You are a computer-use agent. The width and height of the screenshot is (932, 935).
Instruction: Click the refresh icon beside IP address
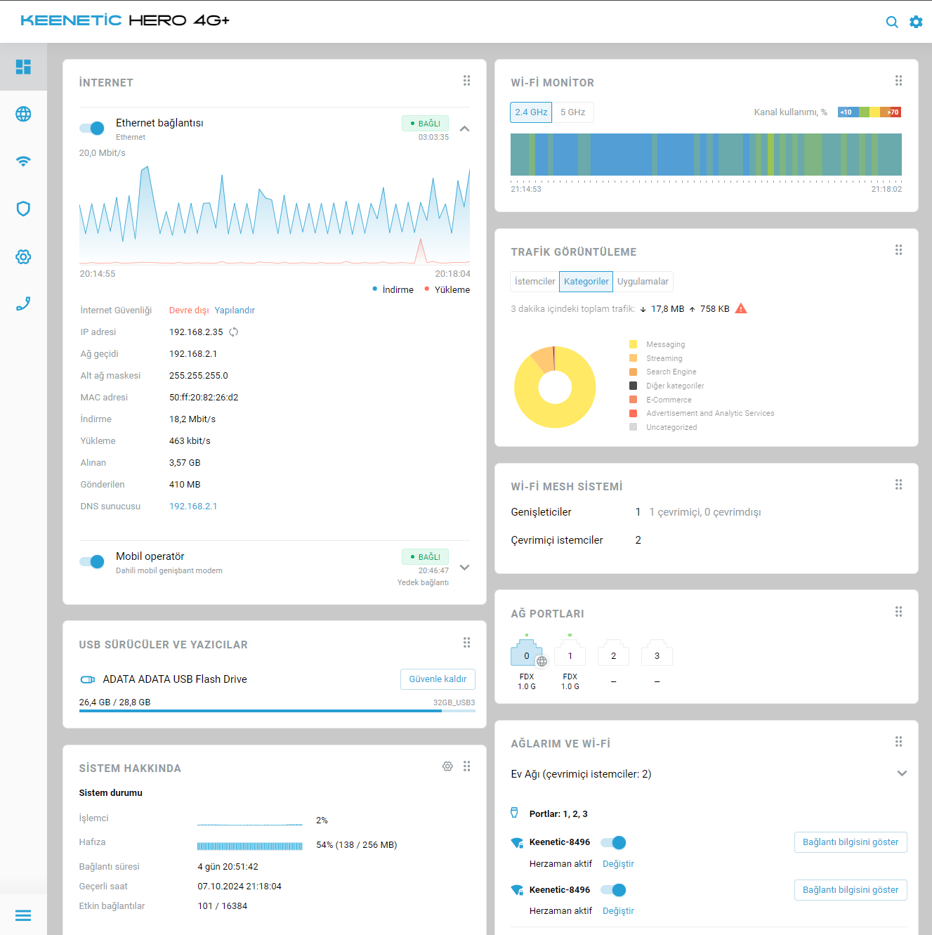click(234, 332)
